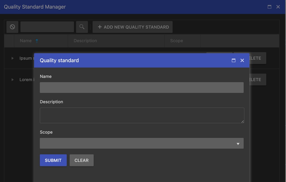The width and height of the screenshot is (286, 182).
Task: Delete the Ipsum quality standard row
Action: point(258,58)
